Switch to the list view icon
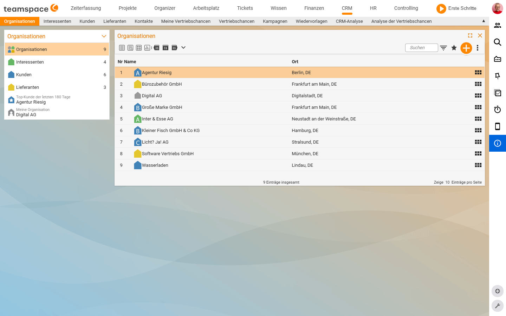The width and height of the screenshot is (506, 316). point(122,48)
